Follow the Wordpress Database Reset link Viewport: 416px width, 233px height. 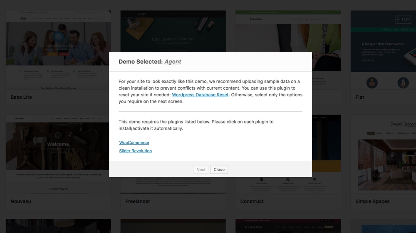tap(200, 95)
